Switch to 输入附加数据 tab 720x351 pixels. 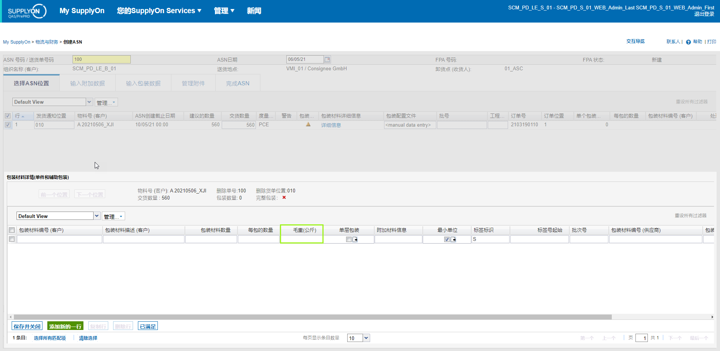point(88,83)
